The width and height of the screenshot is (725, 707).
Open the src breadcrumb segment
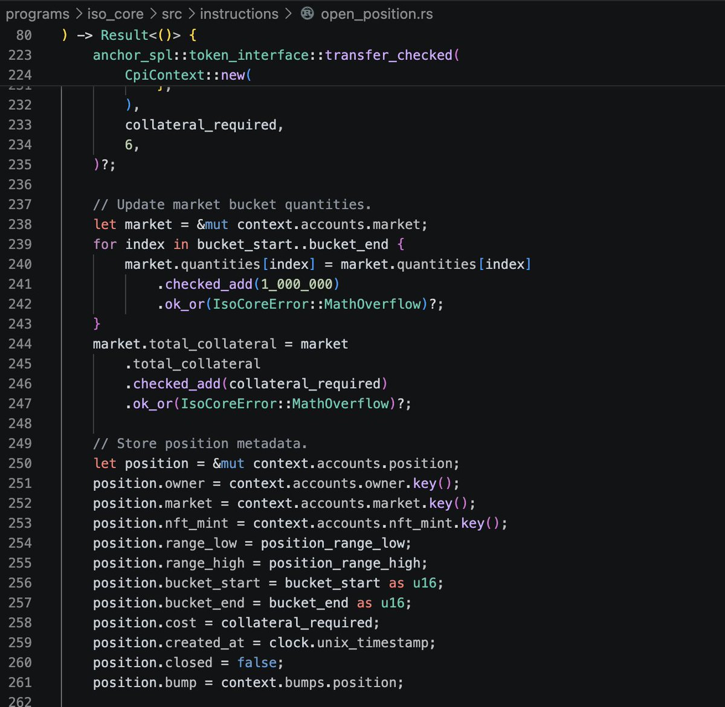tap(172, 13)
